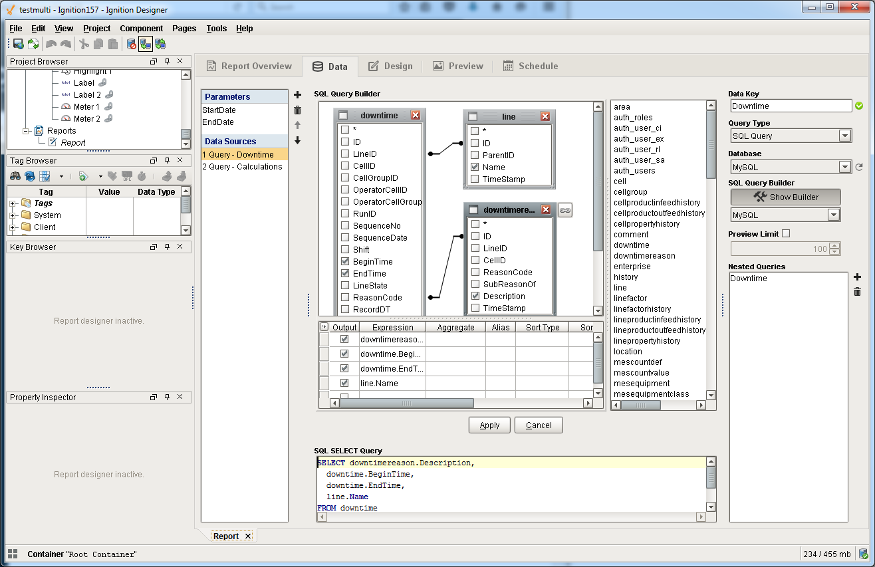Click the binoculars search icon in Tag Browser
875x567 pixels.
(15, 176)
